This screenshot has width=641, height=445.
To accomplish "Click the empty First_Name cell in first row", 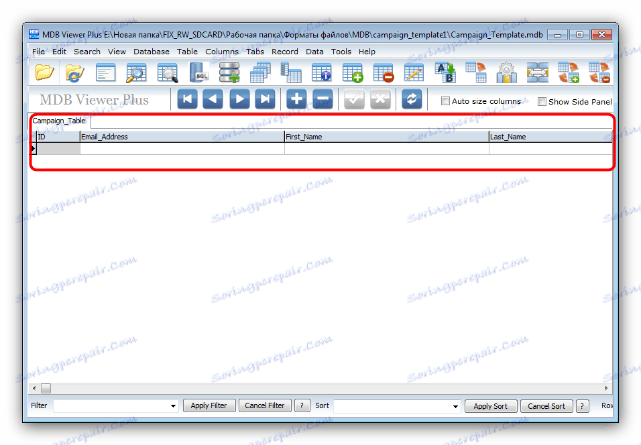I will click(x=387, y=149).
